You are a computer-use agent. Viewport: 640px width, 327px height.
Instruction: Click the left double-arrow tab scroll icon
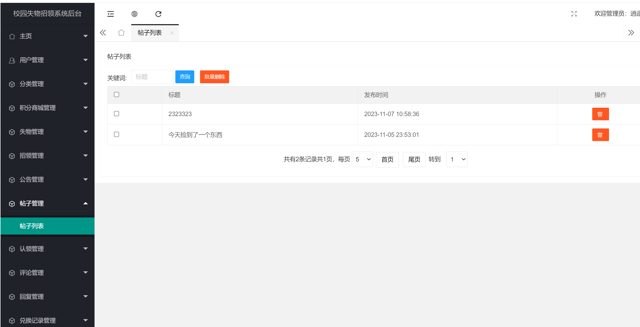click(103, 33)
